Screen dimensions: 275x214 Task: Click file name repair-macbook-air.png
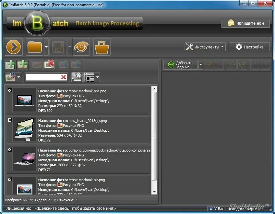pyautogui.click(x=87, y=180)
